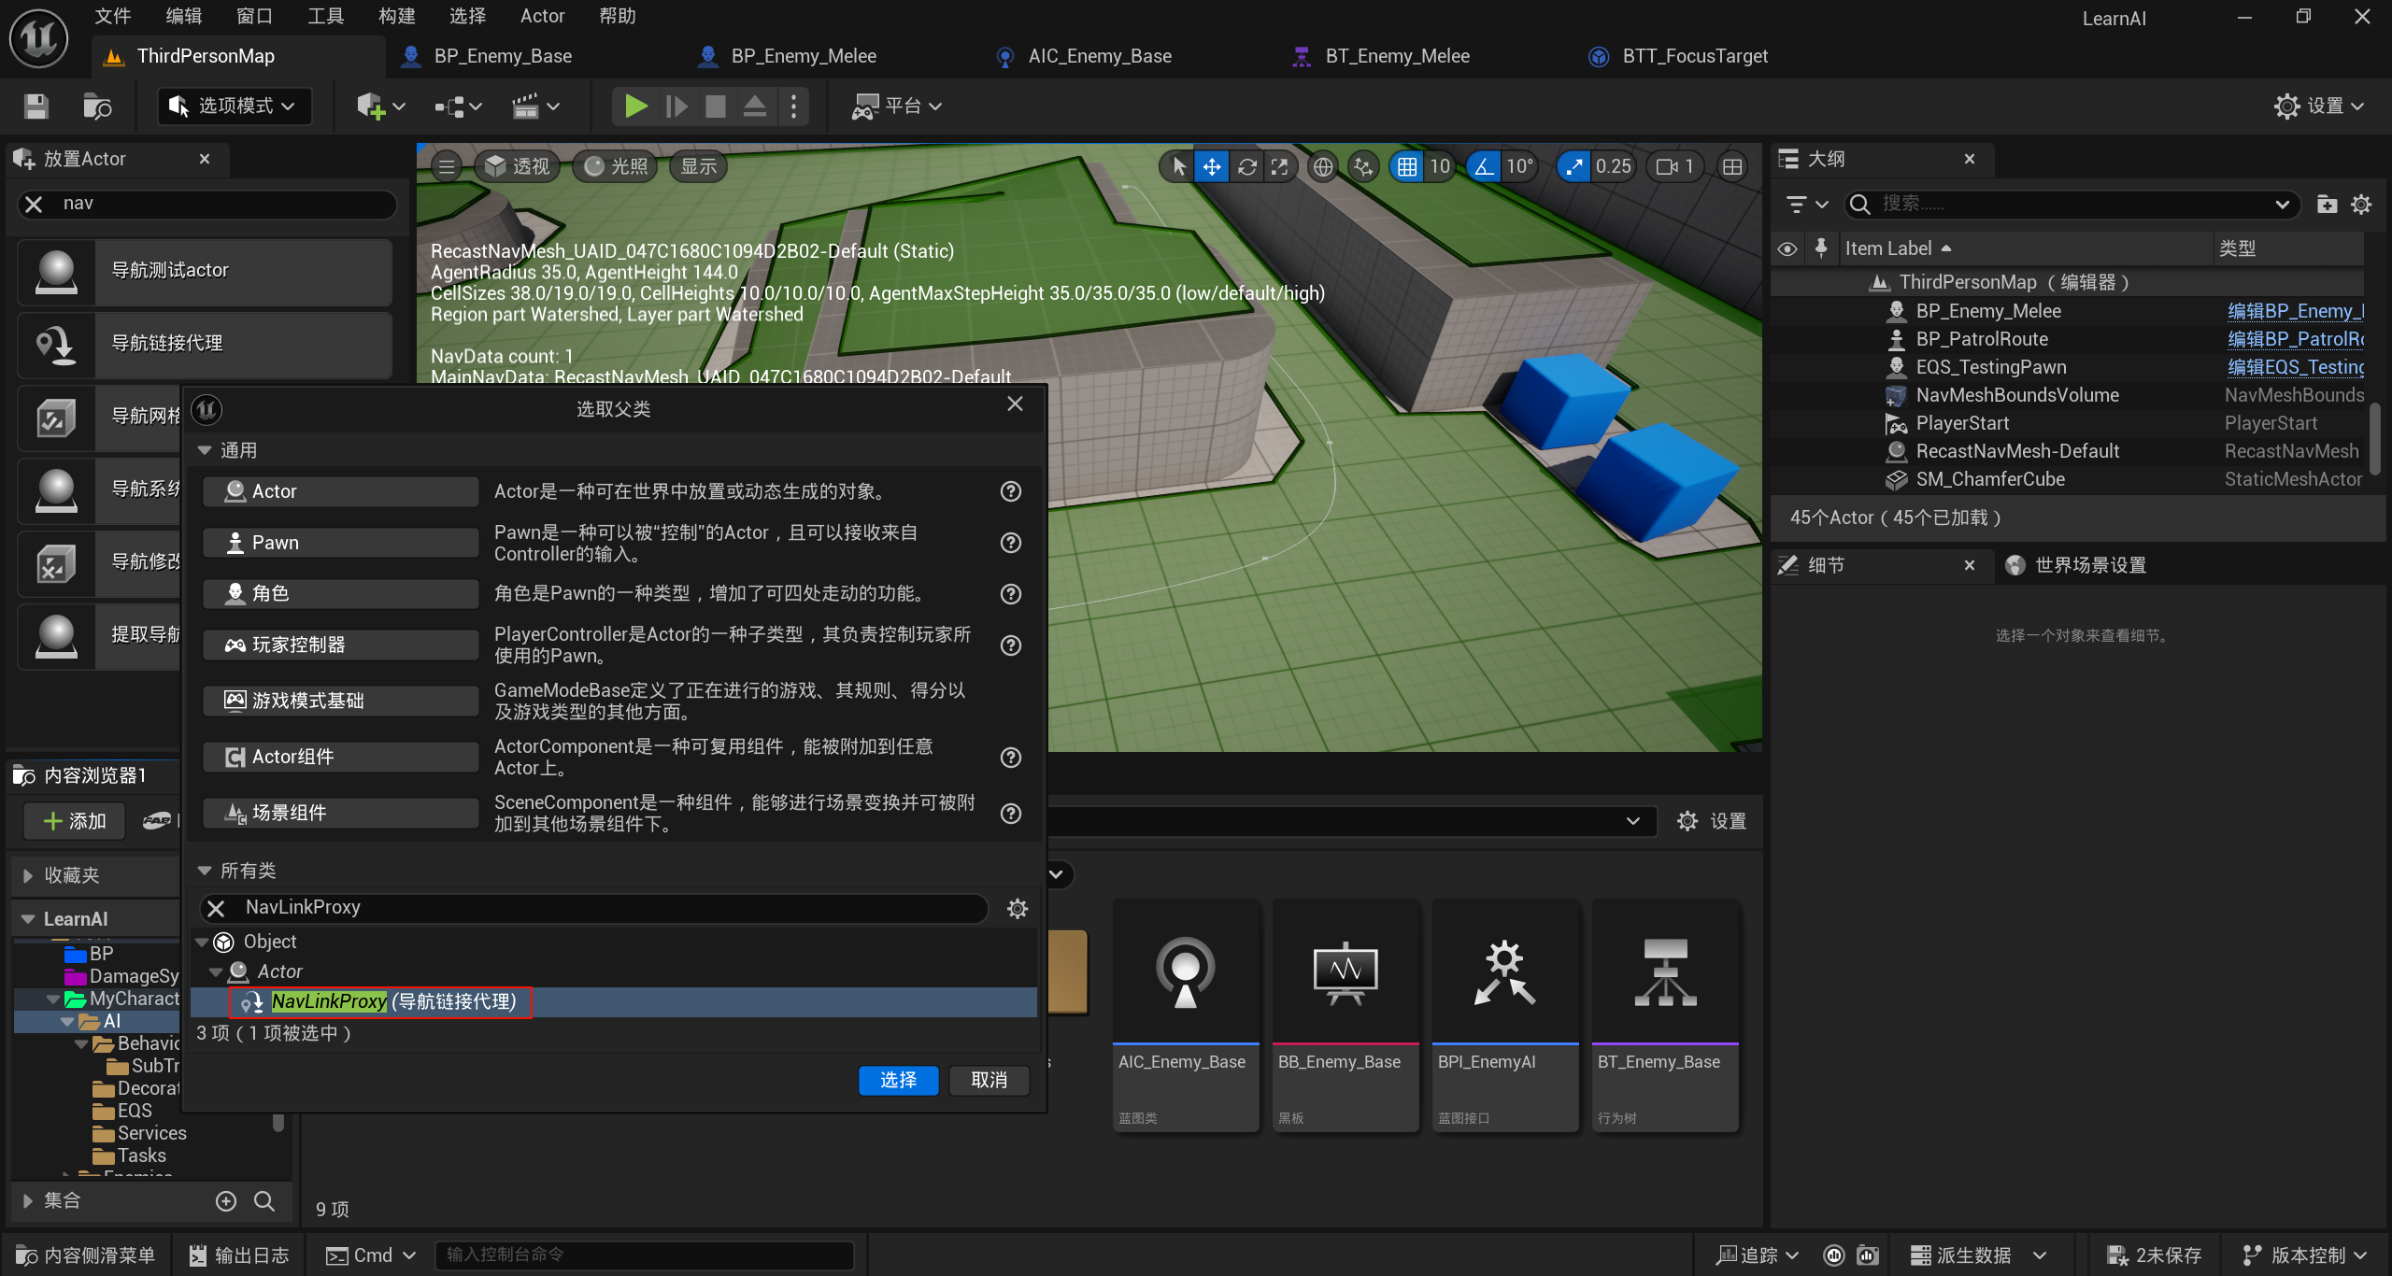Image resolution: width=2392 pixels, height=1276 pixels.
Task: Click the add folder icon in outliner
Action: pos(2327,204)
